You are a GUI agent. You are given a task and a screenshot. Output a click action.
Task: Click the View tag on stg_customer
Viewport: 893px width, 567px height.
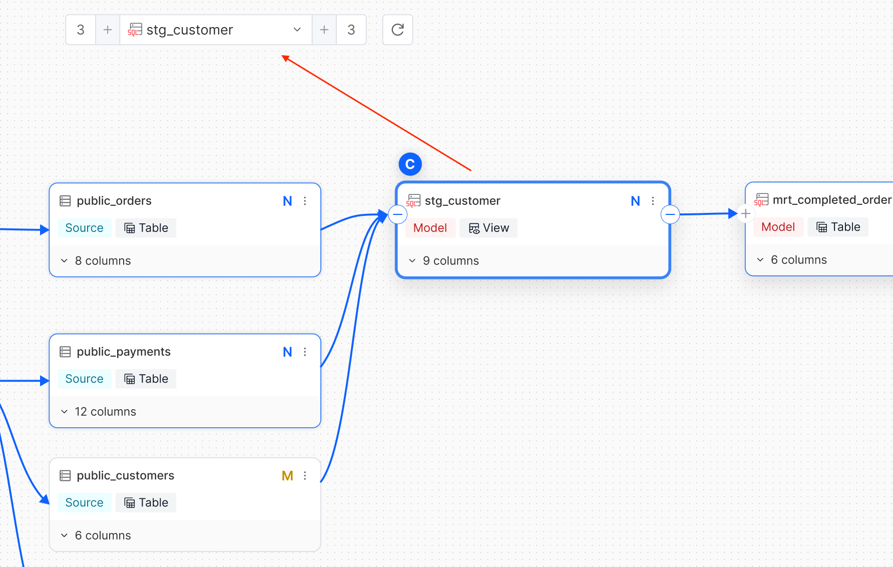pyautogui.click(x=489, y=228)
